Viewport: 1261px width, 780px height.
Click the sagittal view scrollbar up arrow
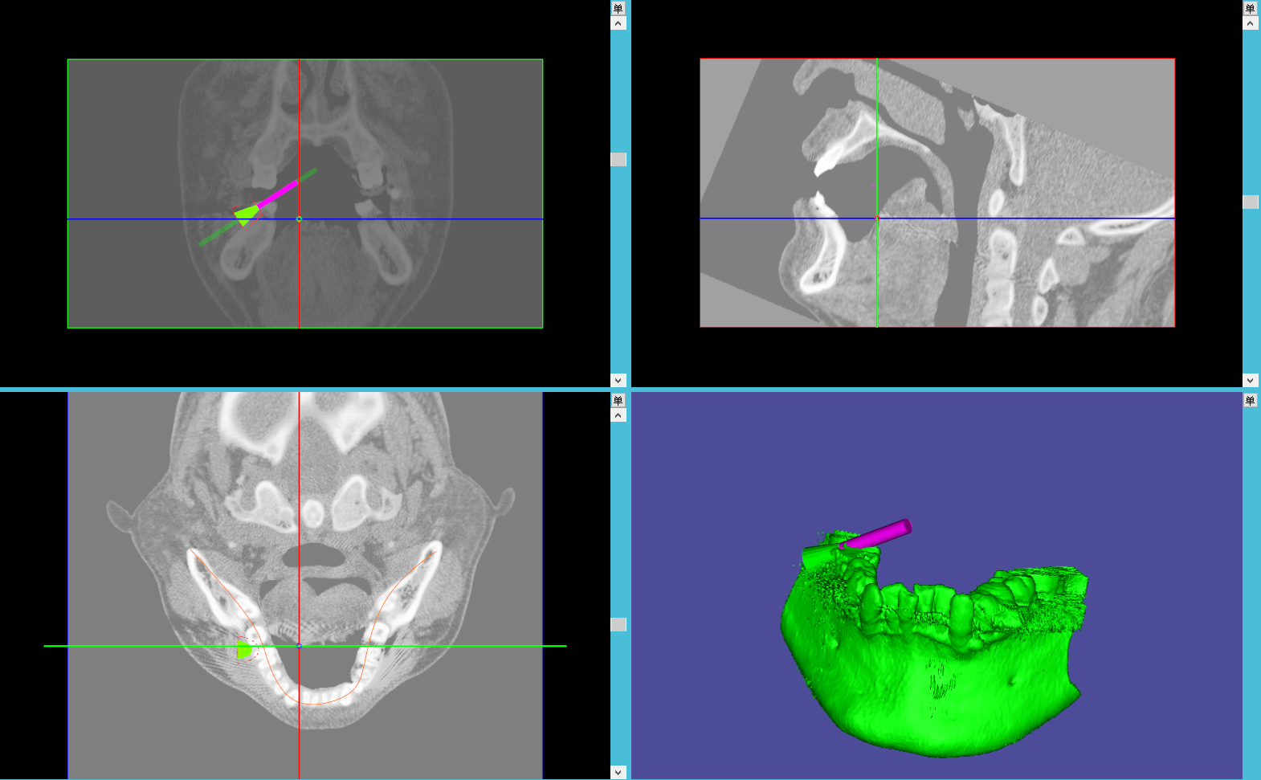[x=1250, y=23]
